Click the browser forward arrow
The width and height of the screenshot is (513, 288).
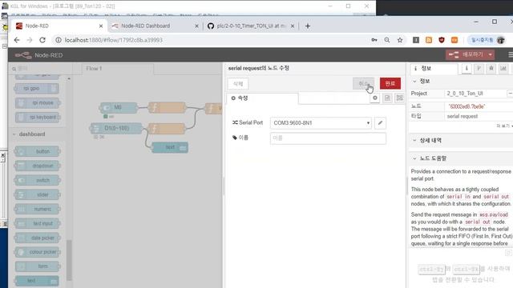(x=30, y=40)
